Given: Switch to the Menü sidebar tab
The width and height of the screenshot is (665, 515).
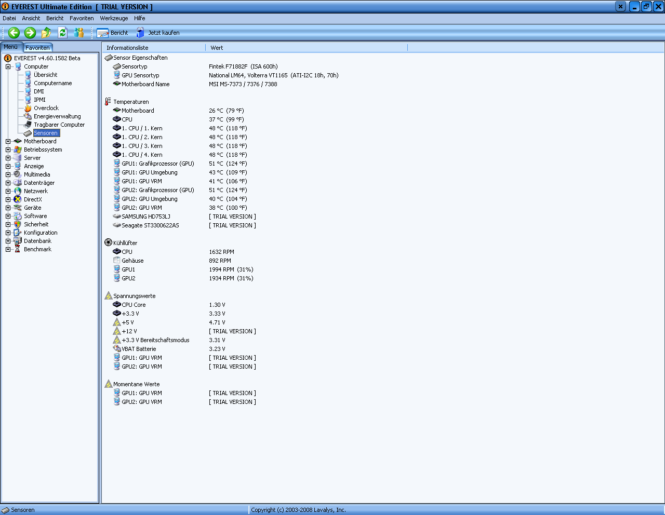Looking at the screenshot, I should 11,47.
